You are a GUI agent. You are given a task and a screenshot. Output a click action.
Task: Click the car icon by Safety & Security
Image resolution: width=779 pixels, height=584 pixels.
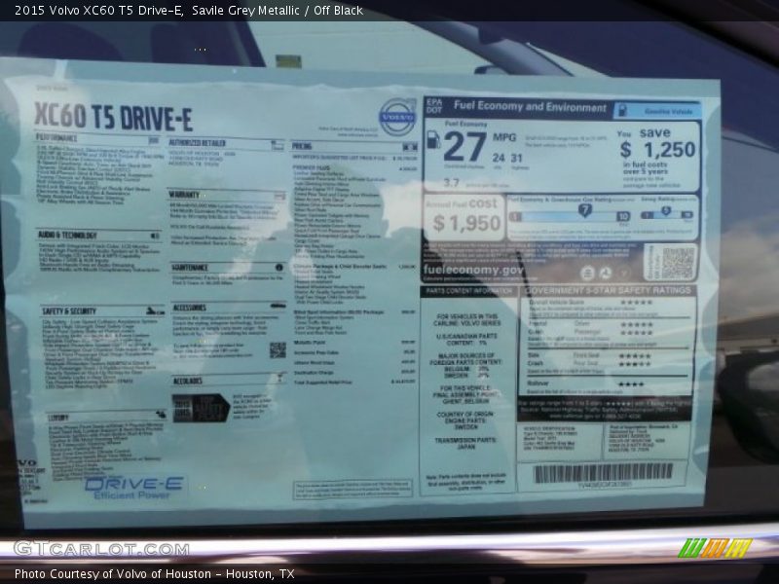tap(156, 311)
